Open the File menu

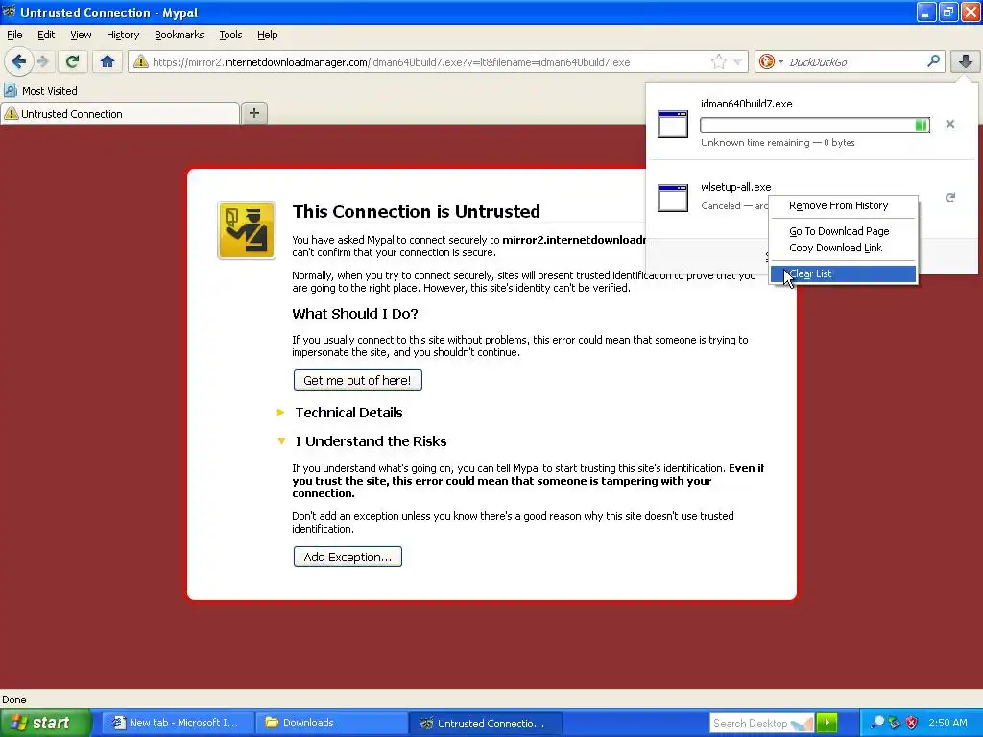[x=14, y=35]
